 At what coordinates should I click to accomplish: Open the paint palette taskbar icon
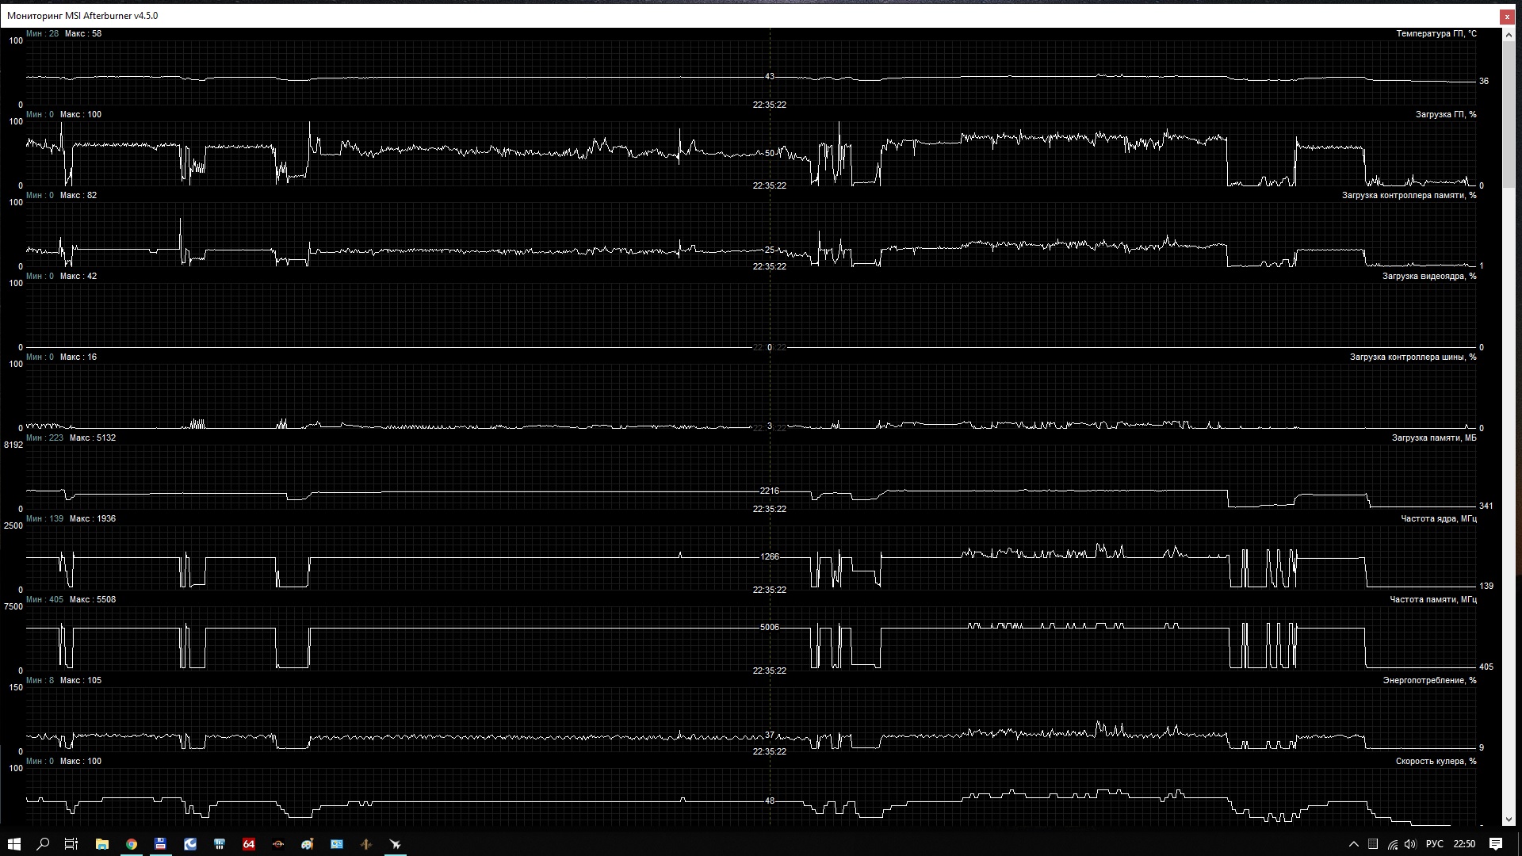(307, 844)
